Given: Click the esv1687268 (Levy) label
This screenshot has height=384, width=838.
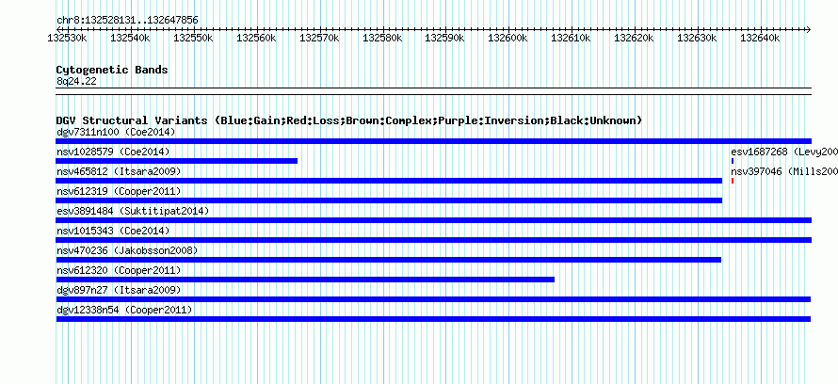Looking at the screenshot, I should [x=784, y=152].
